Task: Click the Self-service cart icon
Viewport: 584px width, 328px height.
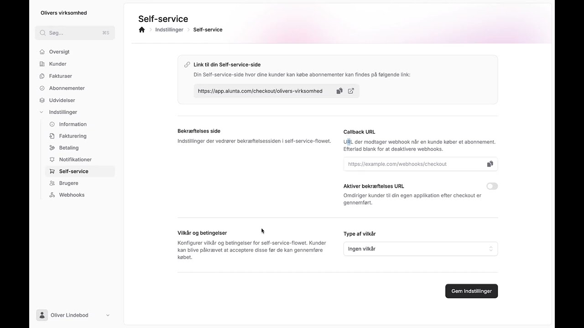Action: pyautogui.click(x=52, y=171)
